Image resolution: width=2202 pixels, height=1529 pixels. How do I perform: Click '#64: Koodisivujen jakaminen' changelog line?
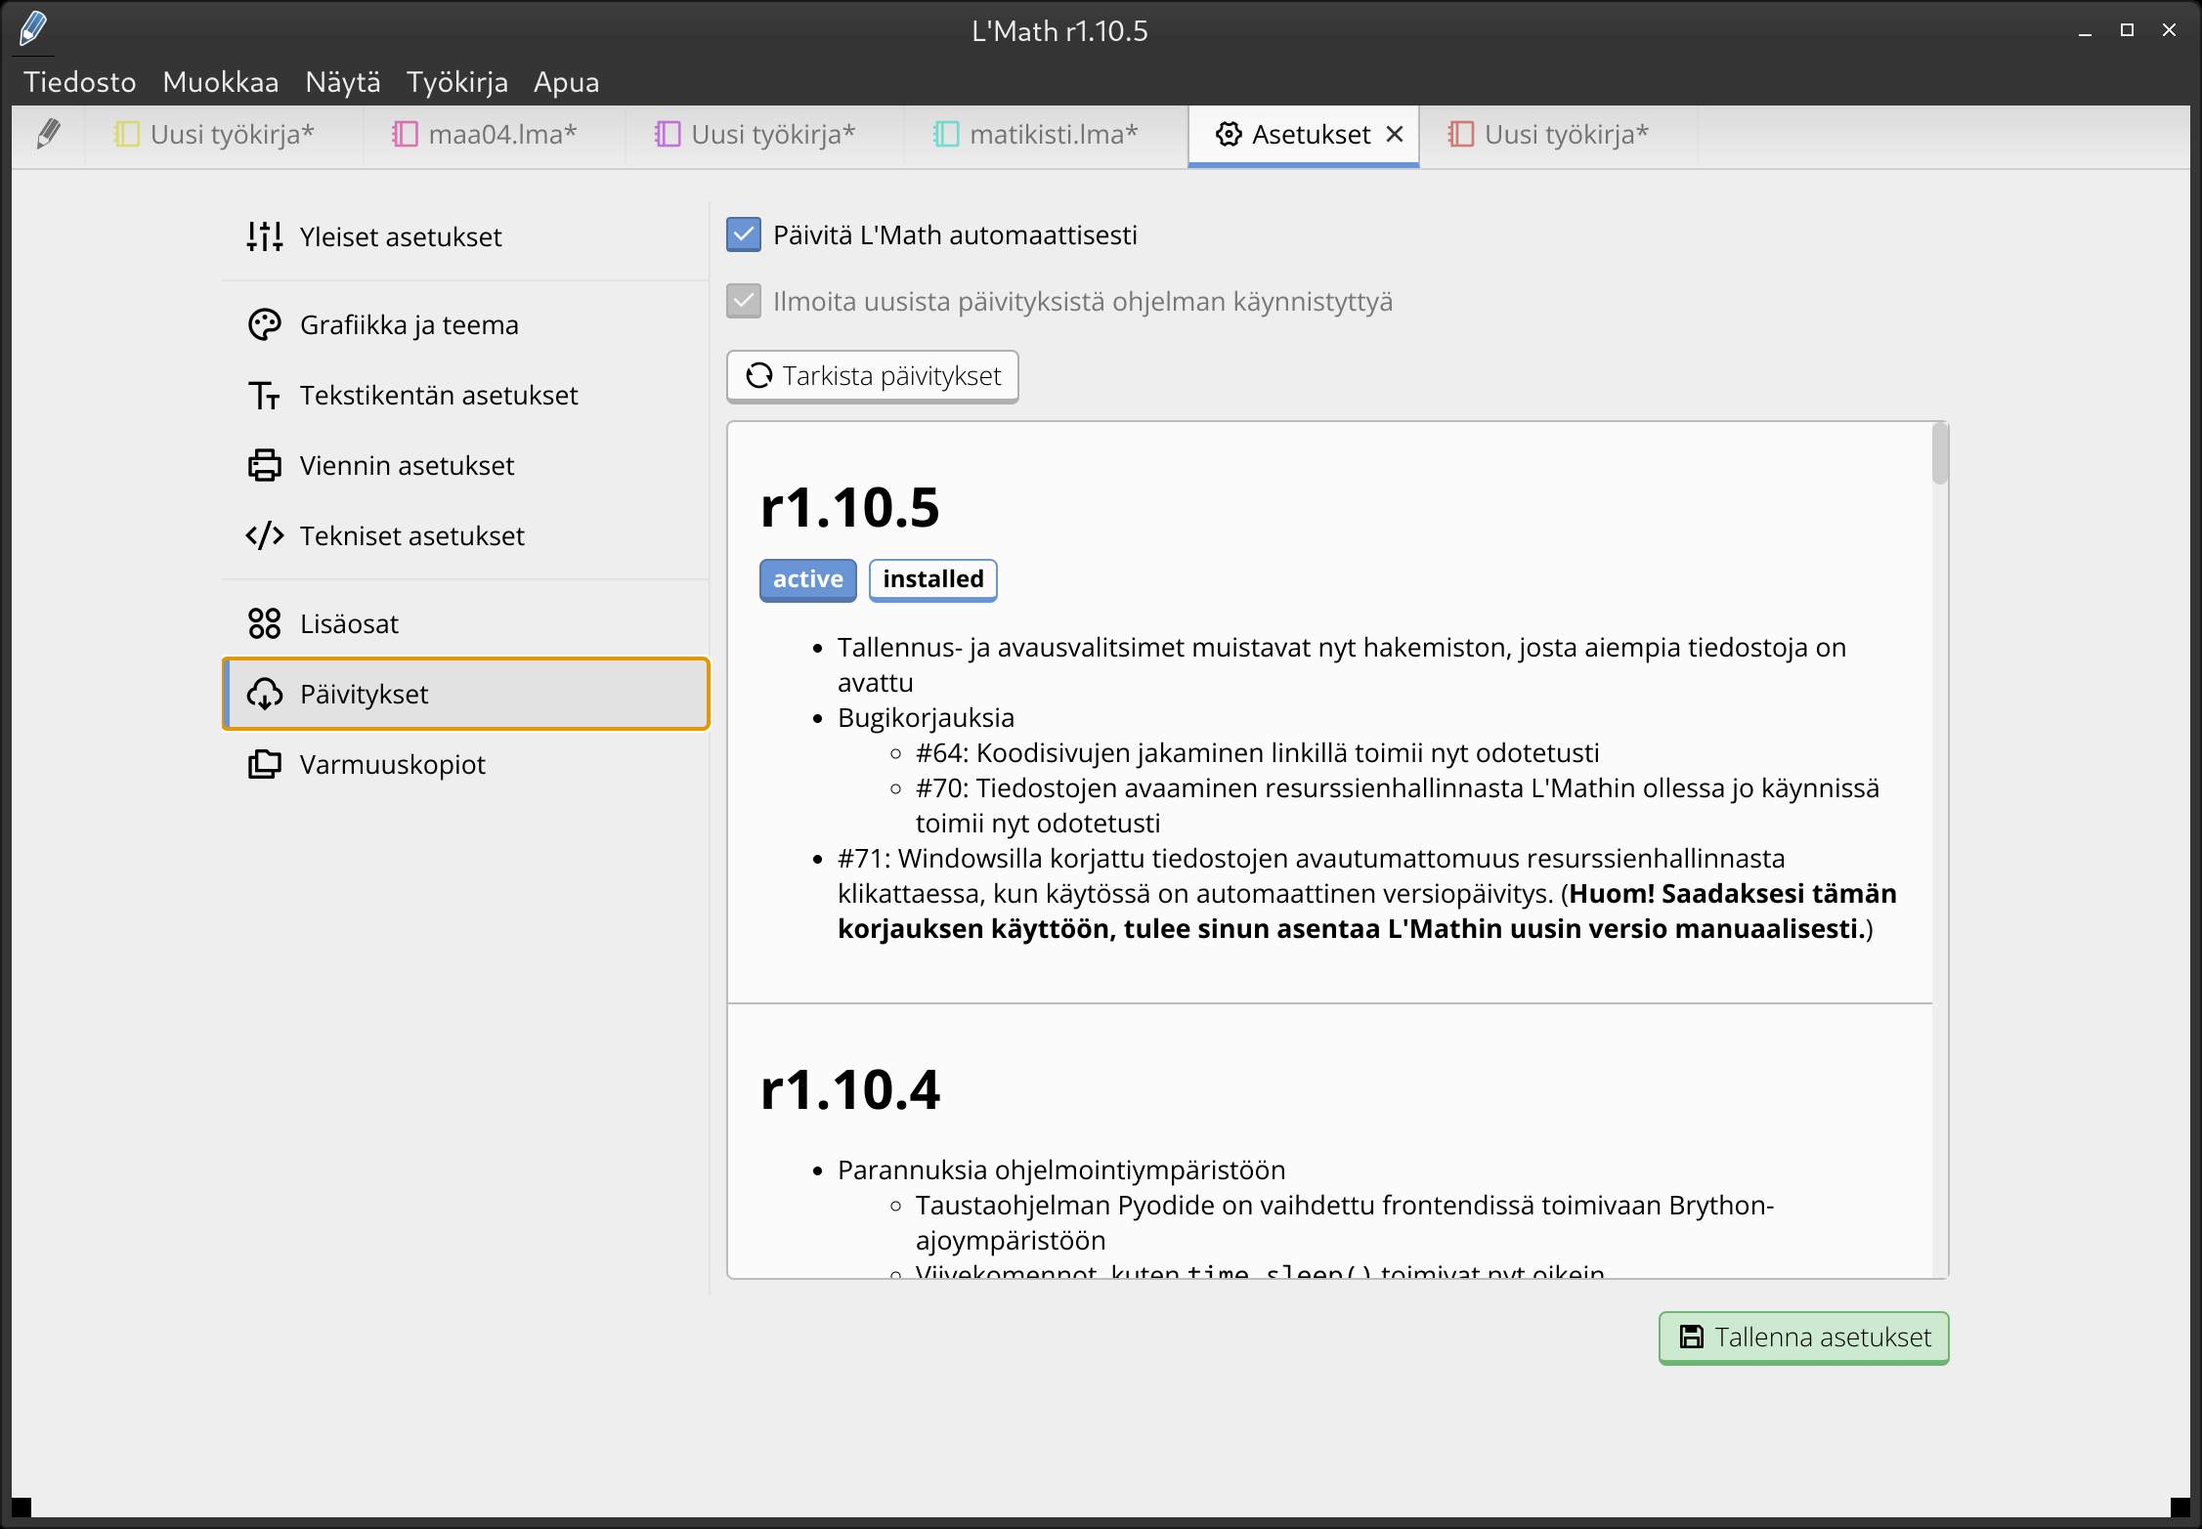[x=1258, y=753]
